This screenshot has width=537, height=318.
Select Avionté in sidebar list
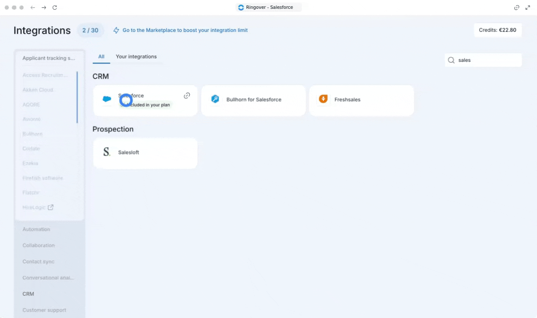coord(32,119)
